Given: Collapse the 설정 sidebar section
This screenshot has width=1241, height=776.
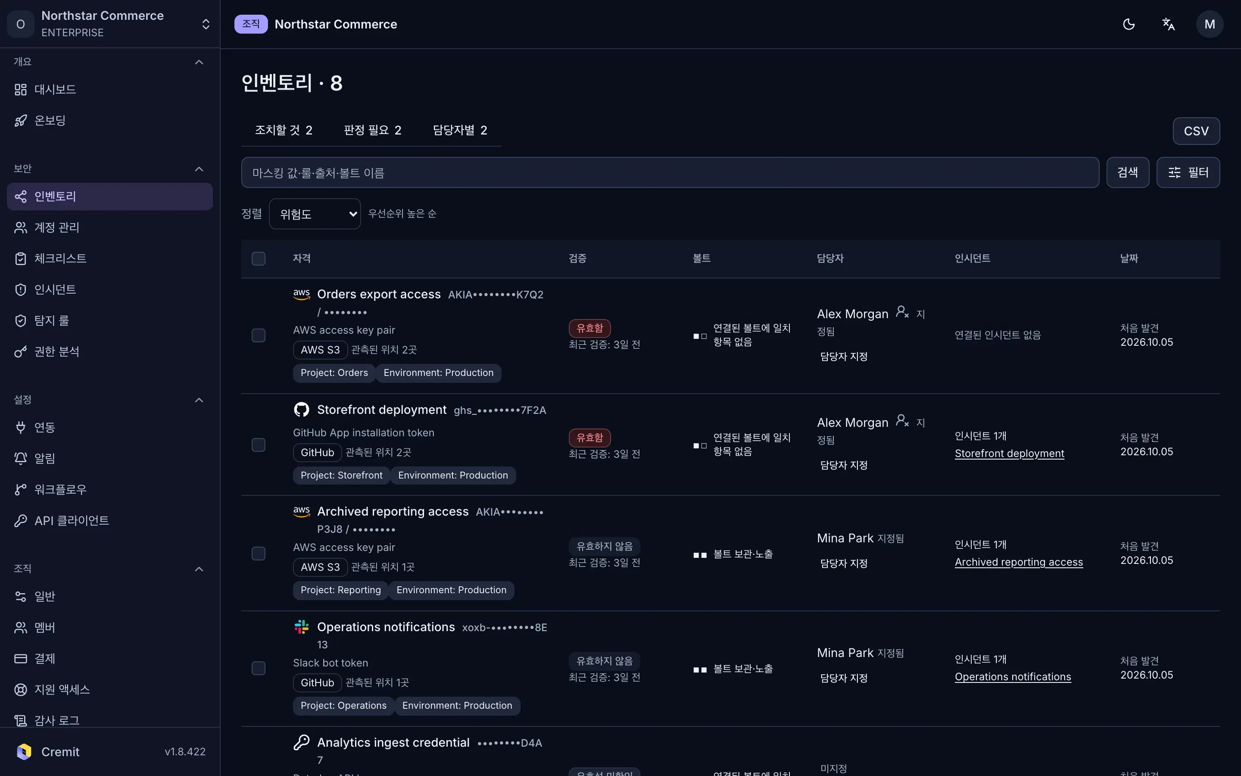Looking at the screenshot, I should [200, 400].
